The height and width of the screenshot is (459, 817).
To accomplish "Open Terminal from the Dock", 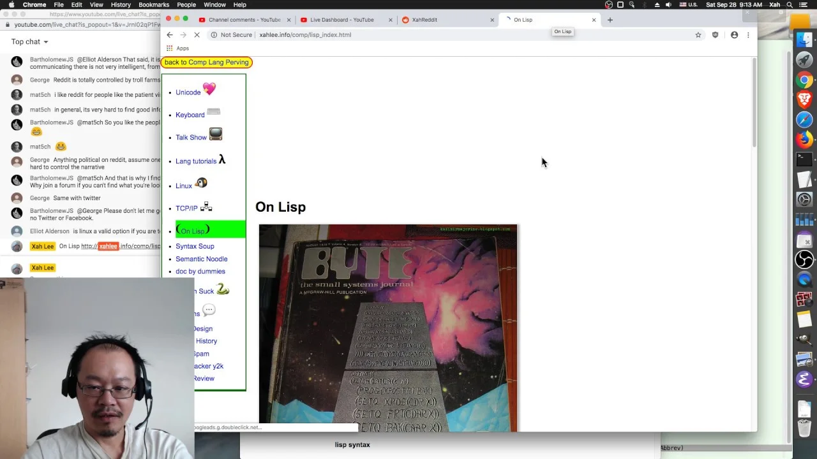I will tap(804, 159).
